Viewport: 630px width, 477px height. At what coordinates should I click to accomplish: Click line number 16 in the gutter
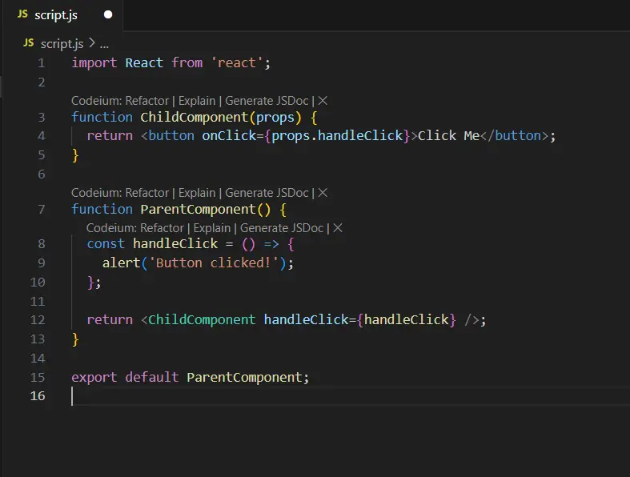point(38,396)
